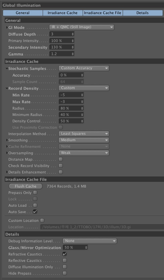
Task: Click the Diffuse Depth stepper arrows
Action: [x=73, y=34]
